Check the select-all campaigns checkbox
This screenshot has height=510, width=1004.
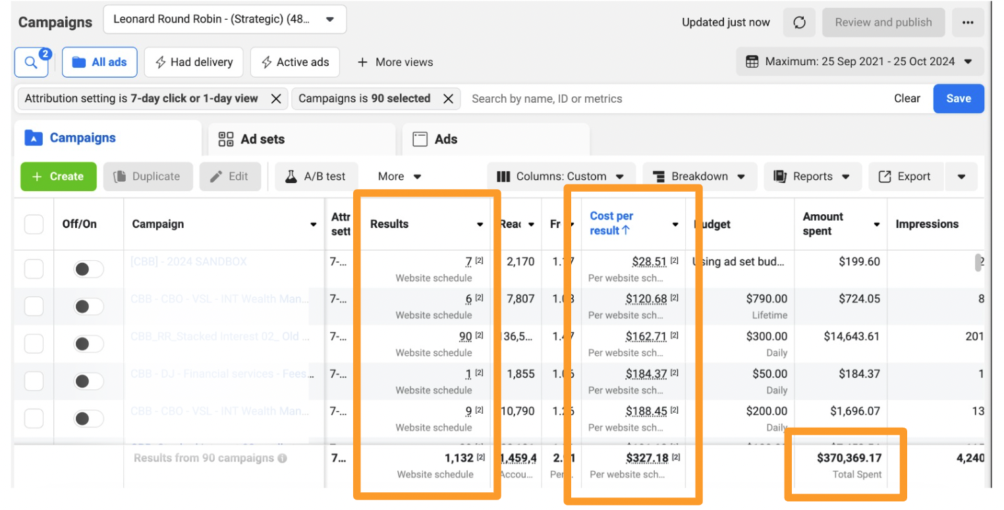tap(34, 224)
